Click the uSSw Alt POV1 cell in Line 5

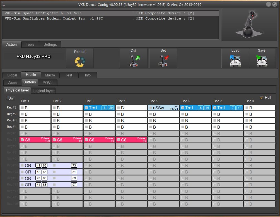(x=163, y=108)
